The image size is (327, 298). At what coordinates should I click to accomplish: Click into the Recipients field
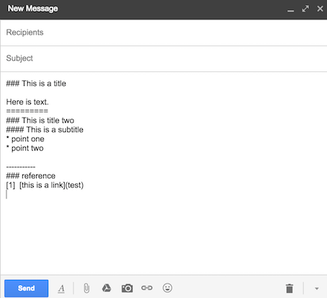[163, 32]
